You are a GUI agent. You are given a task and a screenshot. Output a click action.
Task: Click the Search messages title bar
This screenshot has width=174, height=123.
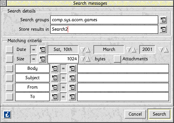[x=90, y=3]
